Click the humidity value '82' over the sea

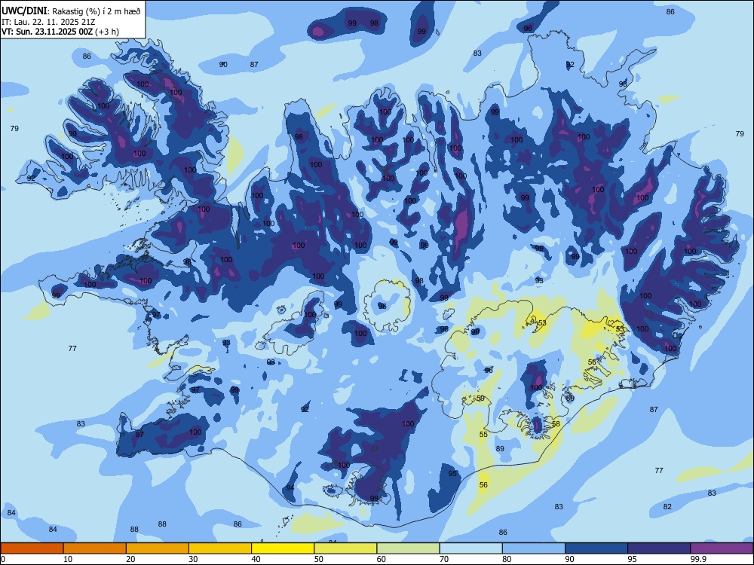(x=667, y=506)
